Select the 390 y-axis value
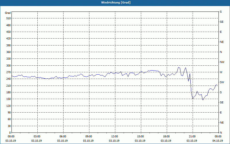Screen dimensions: 230x144 pos(8,45)
